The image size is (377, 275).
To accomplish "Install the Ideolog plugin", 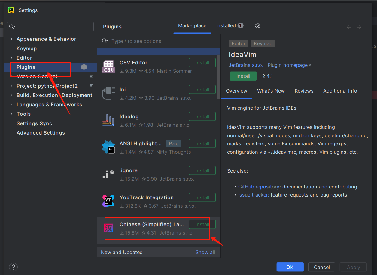I will tap(202, 117).
